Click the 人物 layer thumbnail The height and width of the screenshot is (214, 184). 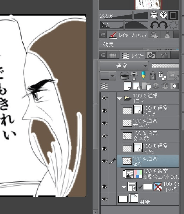pos(127,149)
